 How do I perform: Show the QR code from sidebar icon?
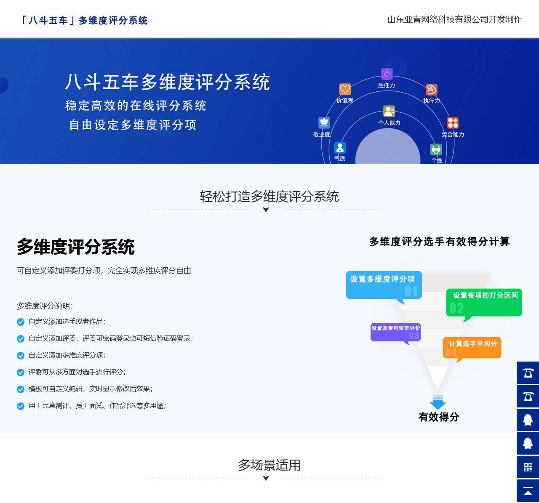(528, 467)
